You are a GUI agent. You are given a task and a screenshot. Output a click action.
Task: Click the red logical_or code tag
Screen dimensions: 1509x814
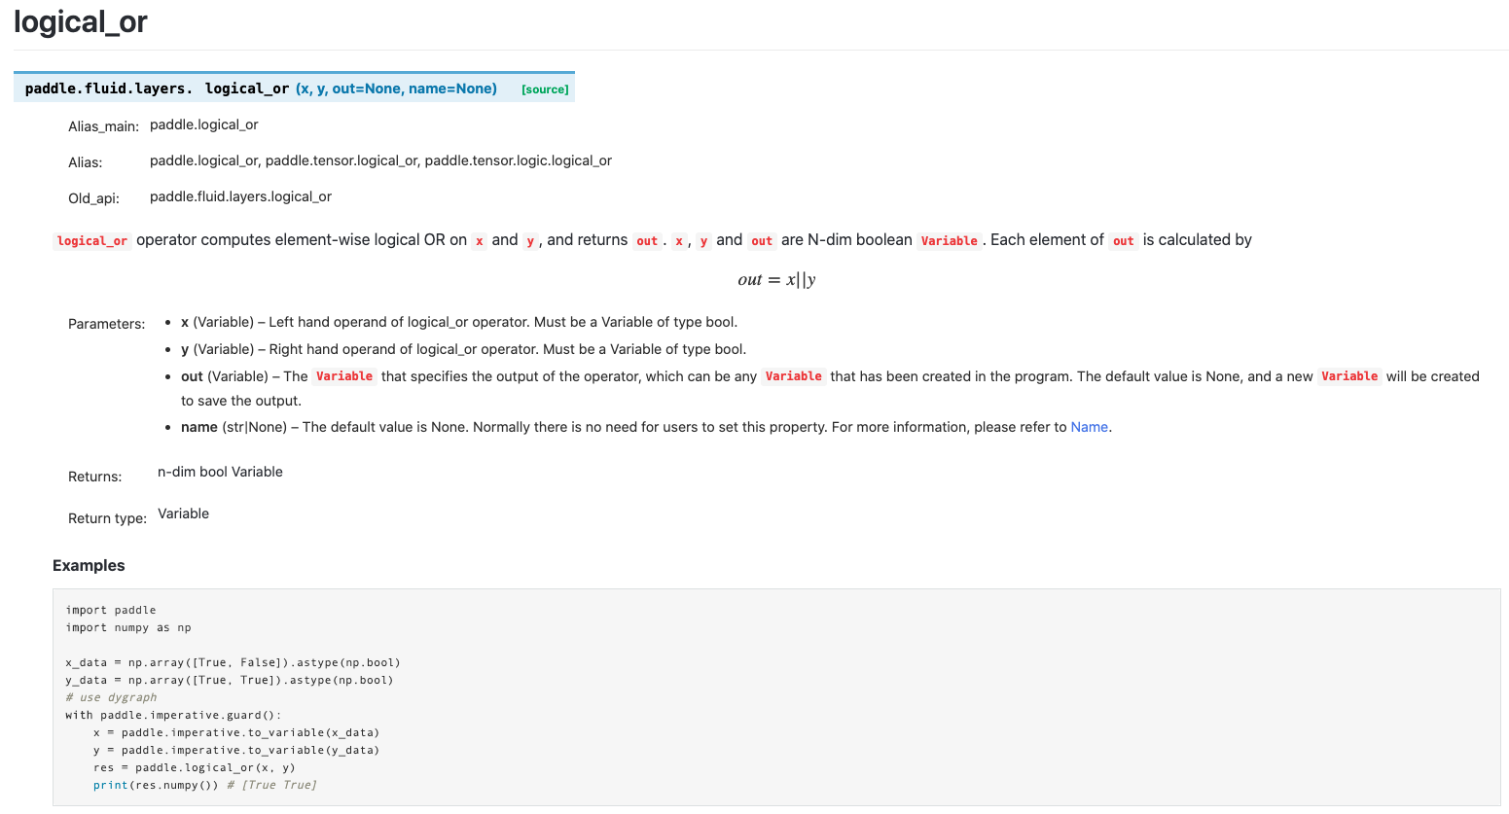tap(92, 241)
